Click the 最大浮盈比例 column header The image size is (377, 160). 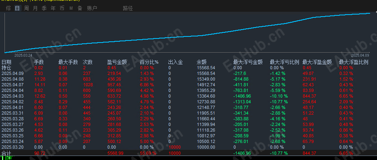click(x=354, y=62)
